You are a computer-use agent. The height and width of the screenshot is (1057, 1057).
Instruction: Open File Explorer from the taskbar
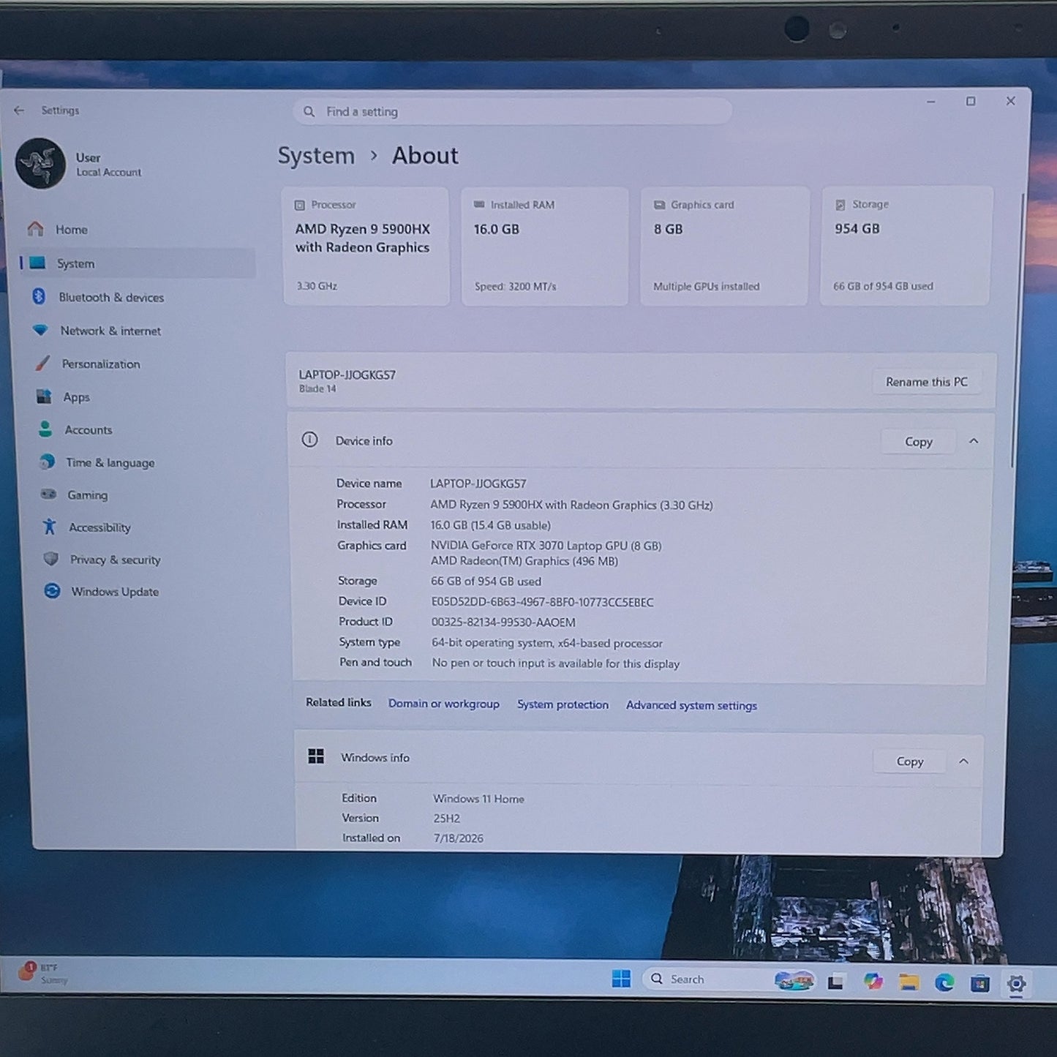click(x=909, y=982)
